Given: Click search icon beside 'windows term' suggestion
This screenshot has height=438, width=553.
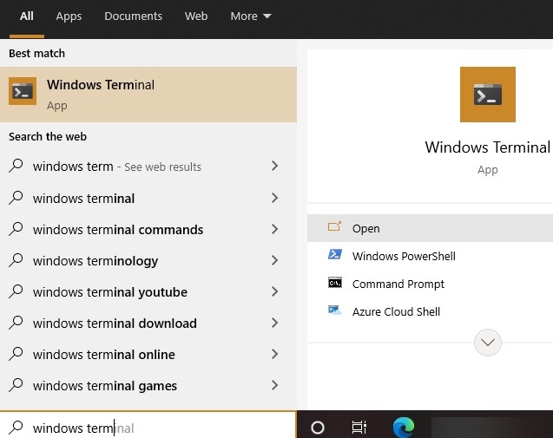Looking at the screenshot, I should click(16, 166).
